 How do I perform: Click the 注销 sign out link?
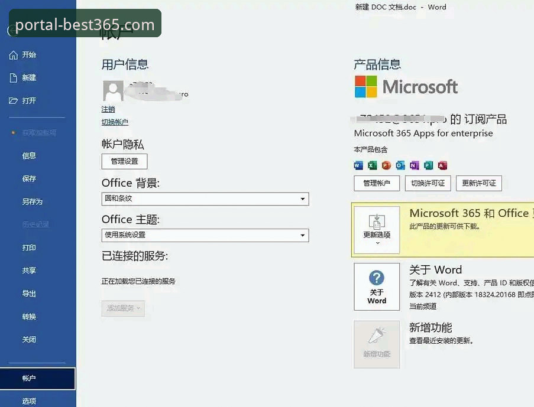tap(108, 110)
